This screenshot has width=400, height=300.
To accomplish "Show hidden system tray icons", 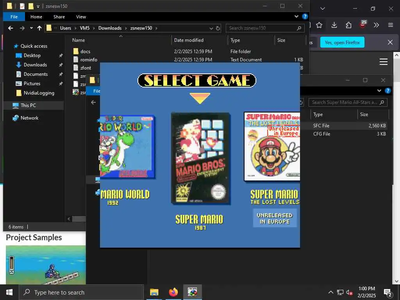I will coord(330,292).
